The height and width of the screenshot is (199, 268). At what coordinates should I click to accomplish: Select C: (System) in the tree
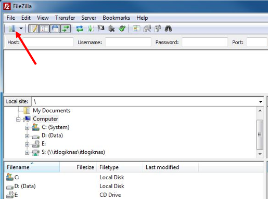point(56,127)
